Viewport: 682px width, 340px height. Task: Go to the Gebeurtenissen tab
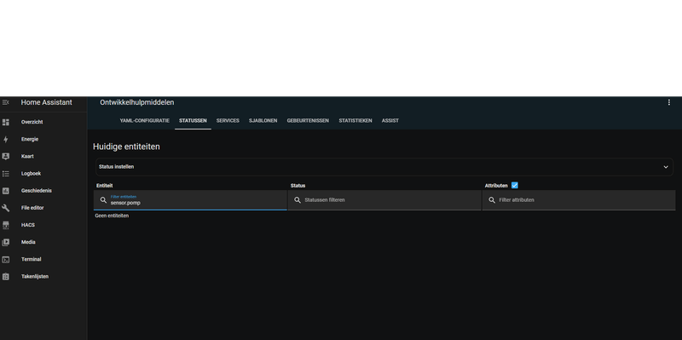[308, 121]
